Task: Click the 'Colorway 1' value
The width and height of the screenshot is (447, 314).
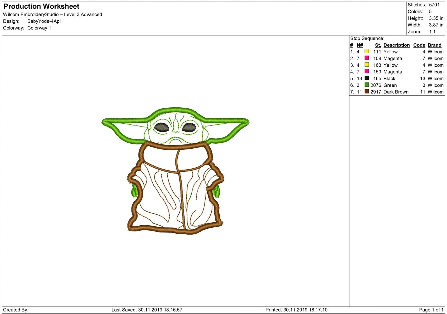Action: [x=39, y=28]
